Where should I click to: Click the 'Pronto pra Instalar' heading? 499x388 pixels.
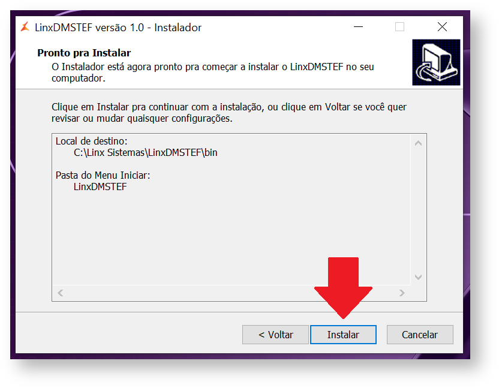[x=84, y=53]
